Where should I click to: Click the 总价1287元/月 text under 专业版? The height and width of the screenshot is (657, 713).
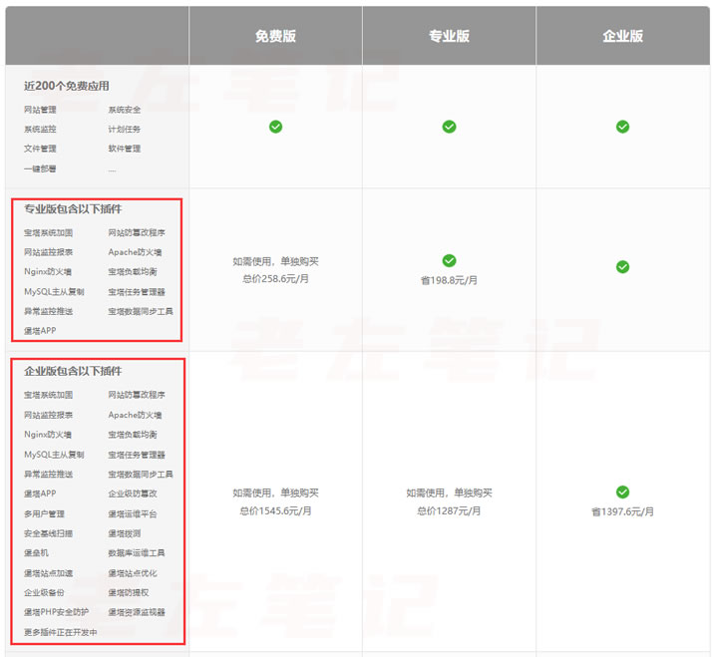449,510
